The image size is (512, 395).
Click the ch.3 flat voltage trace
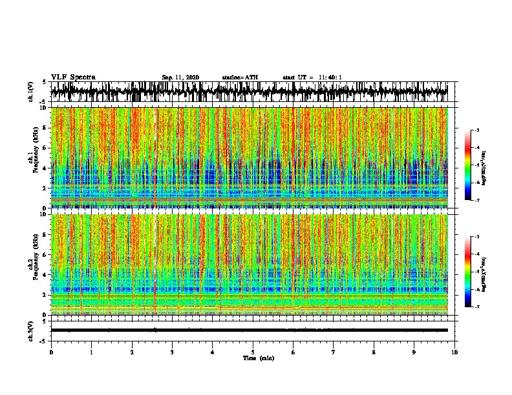click(x=249, y=330)
